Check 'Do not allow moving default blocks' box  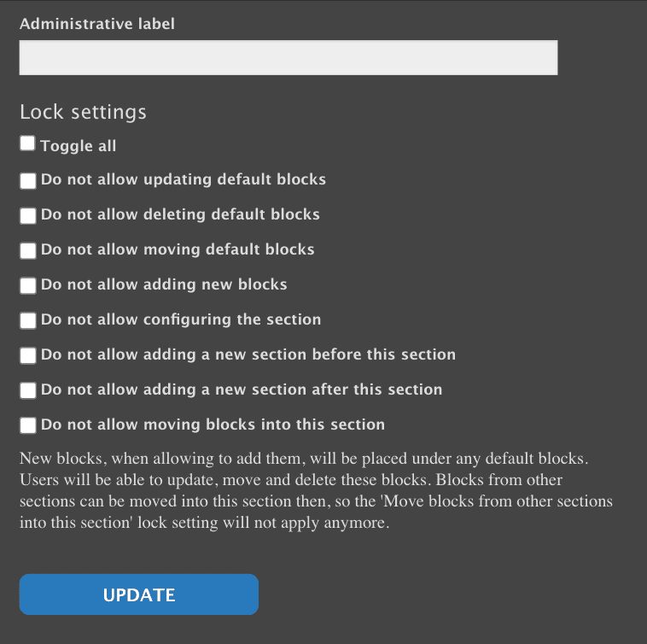[28, 250]
